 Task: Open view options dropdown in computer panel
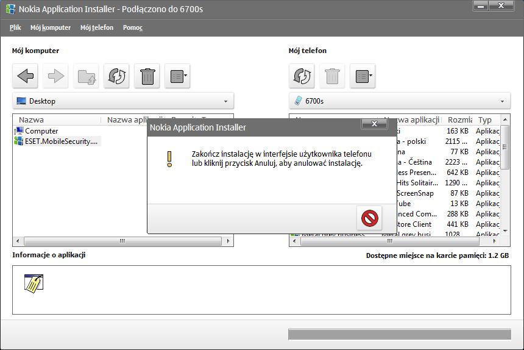click(177, 76)
